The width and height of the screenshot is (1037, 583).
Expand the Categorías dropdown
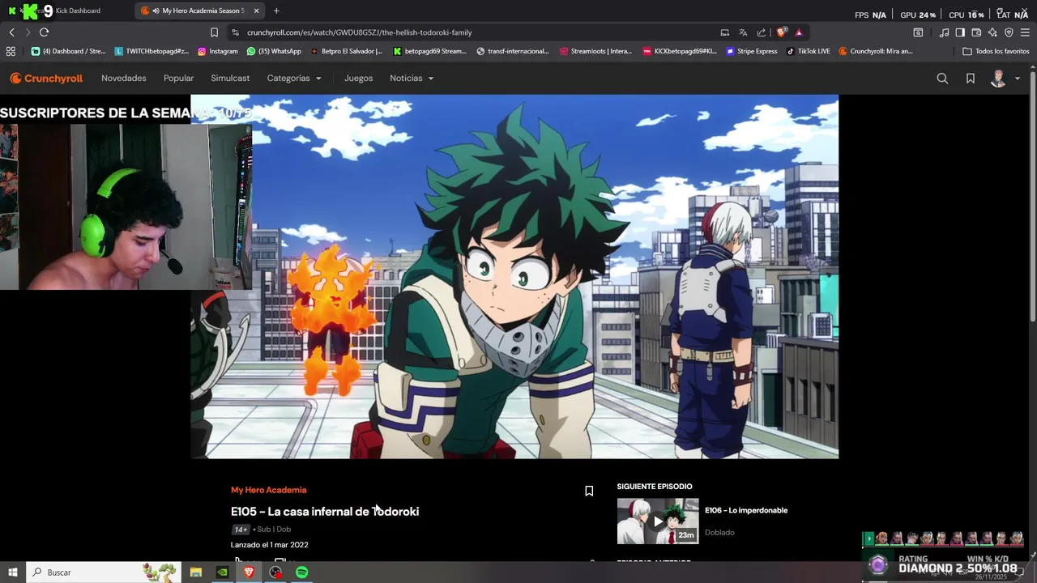click(294, 79)
